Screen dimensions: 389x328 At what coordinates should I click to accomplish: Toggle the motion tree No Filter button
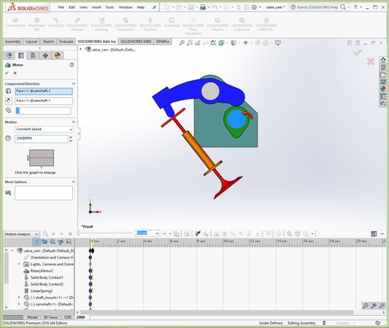pos(37,242)
